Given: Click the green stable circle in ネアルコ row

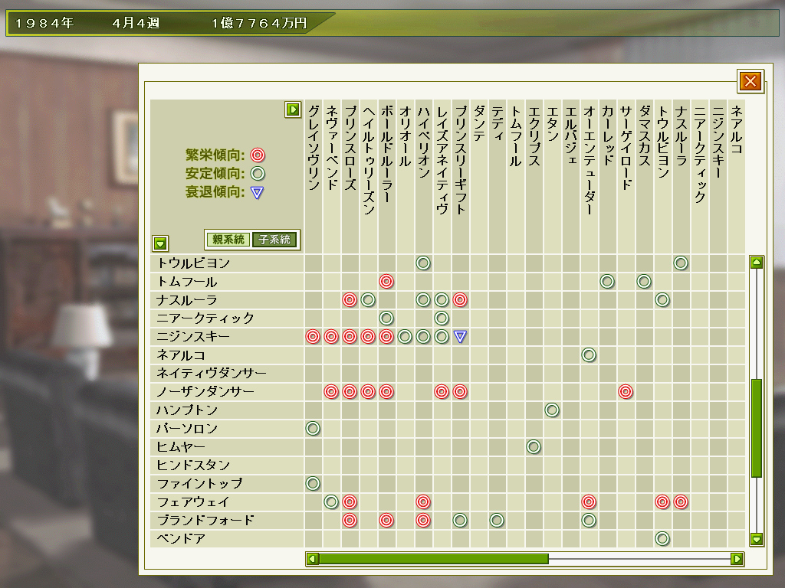Looking at the screenshot, I should 589,355.
